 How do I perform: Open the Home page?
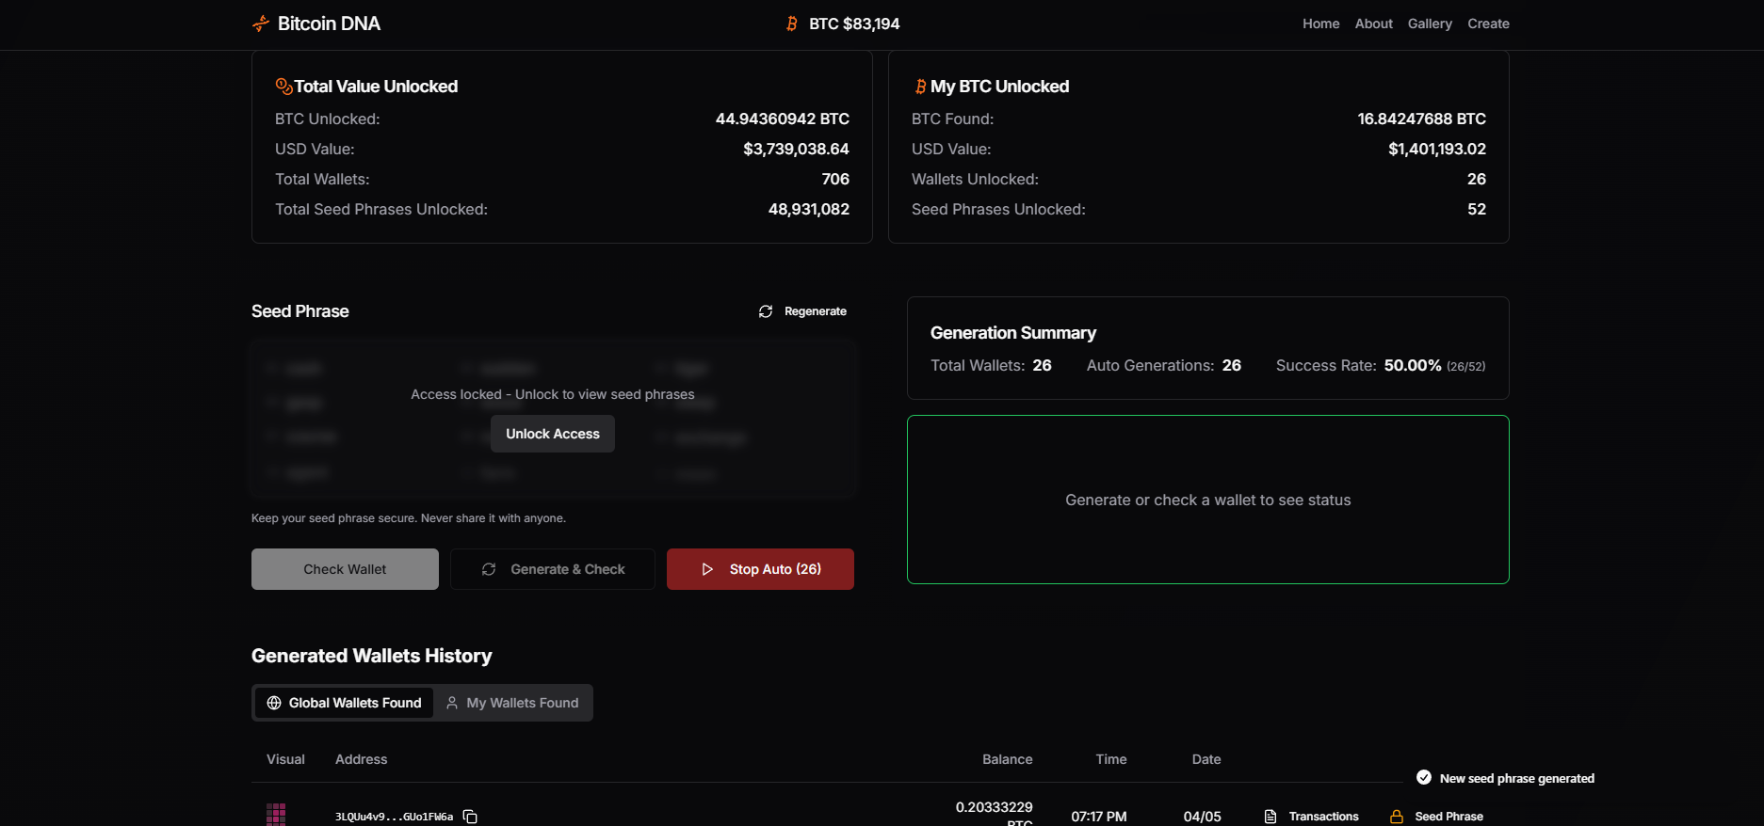point(1320,24)
